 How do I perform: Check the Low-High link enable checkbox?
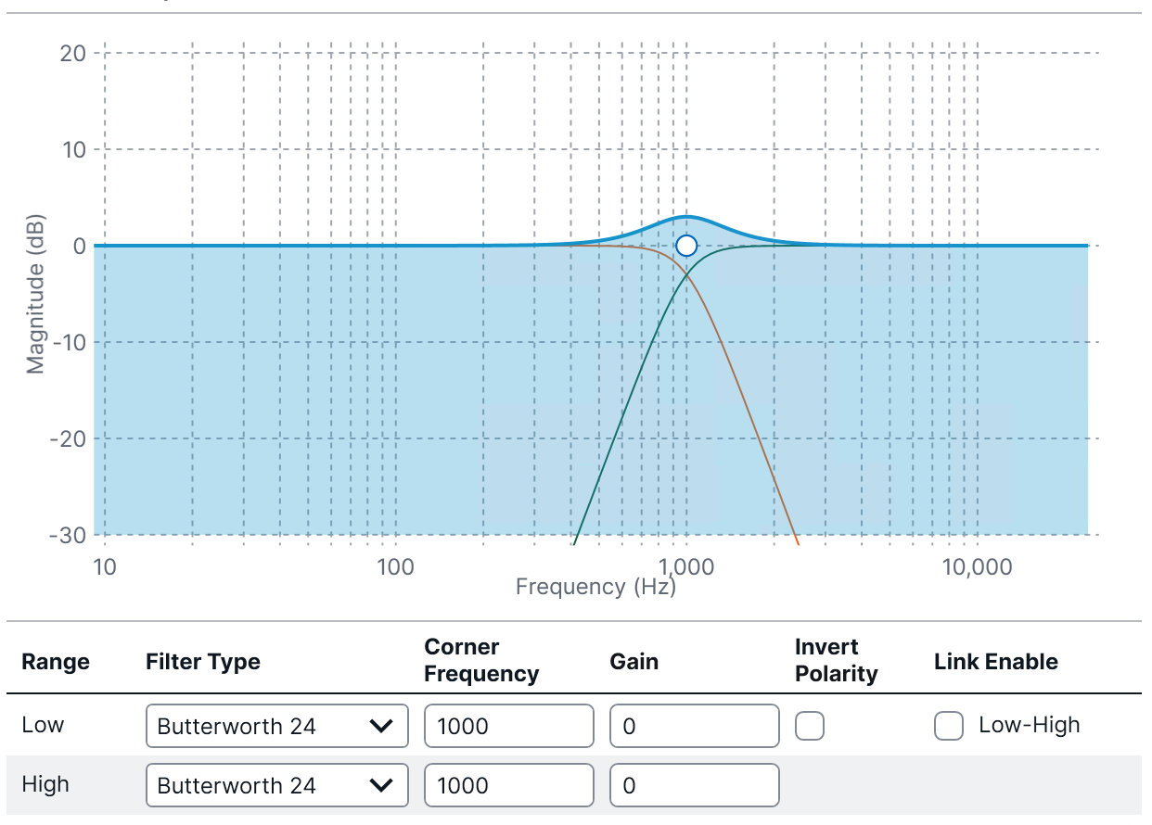click(949, 726)
